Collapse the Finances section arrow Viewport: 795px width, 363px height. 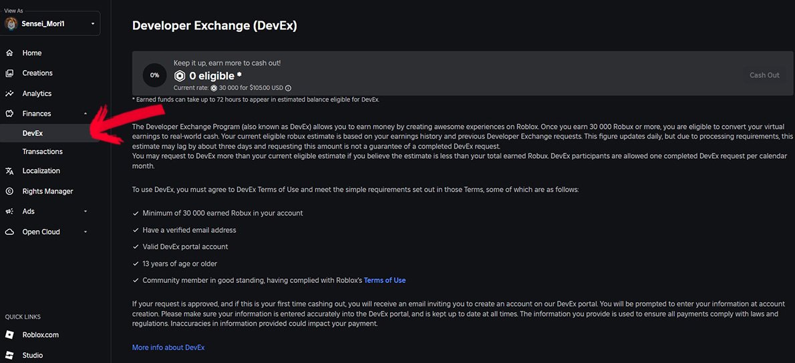pyautogui.click(x=86, y=113)
